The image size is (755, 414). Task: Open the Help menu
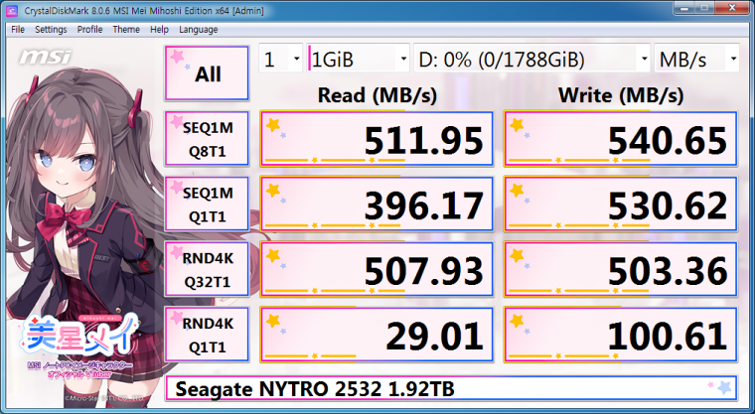159,30
